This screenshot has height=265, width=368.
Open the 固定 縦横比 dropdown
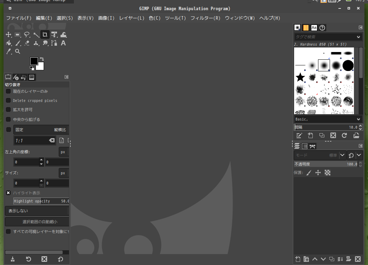(x=41, y=130)
